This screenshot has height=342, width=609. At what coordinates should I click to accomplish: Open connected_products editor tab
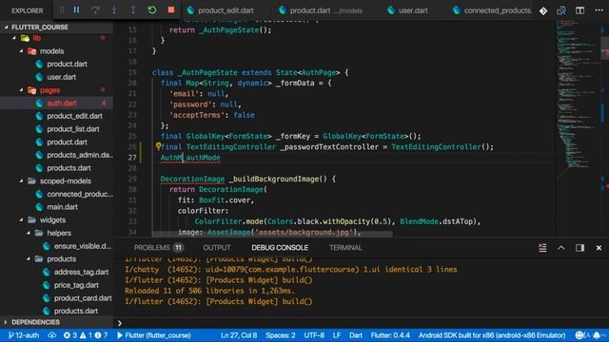click(492, 10)
